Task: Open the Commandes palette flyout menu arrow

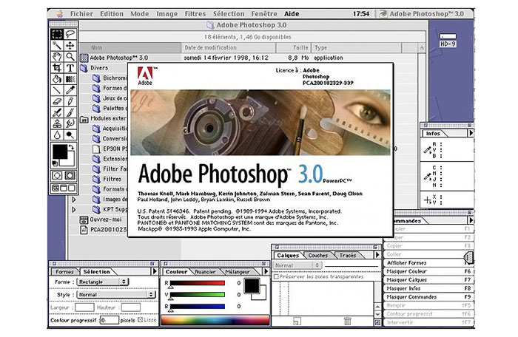Action: pyautogui.click(x=471, y=220)
